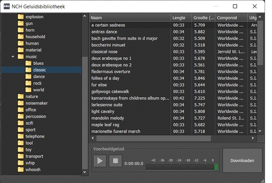Select the music folder icon

tap(20, 57)
